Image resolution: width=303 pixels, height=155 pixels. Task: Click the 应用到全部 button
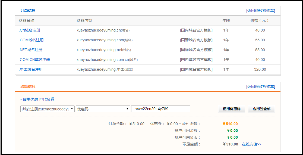(261, 109)
